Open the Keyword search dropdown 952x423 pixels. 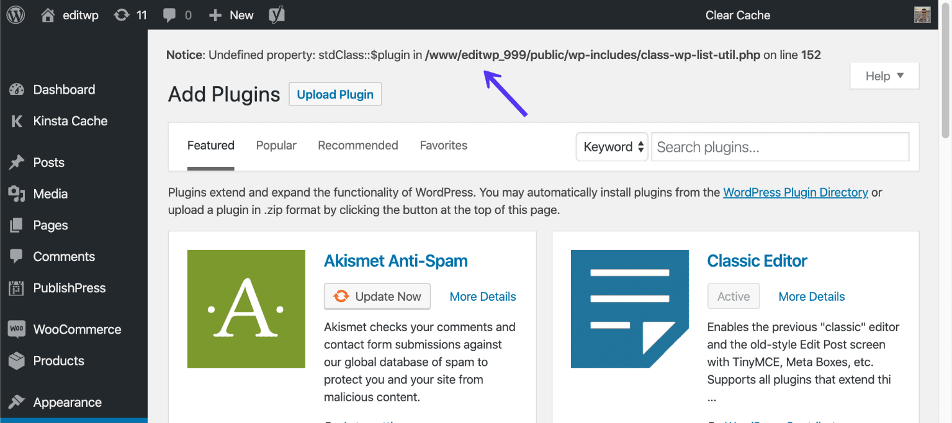(611, 146)
